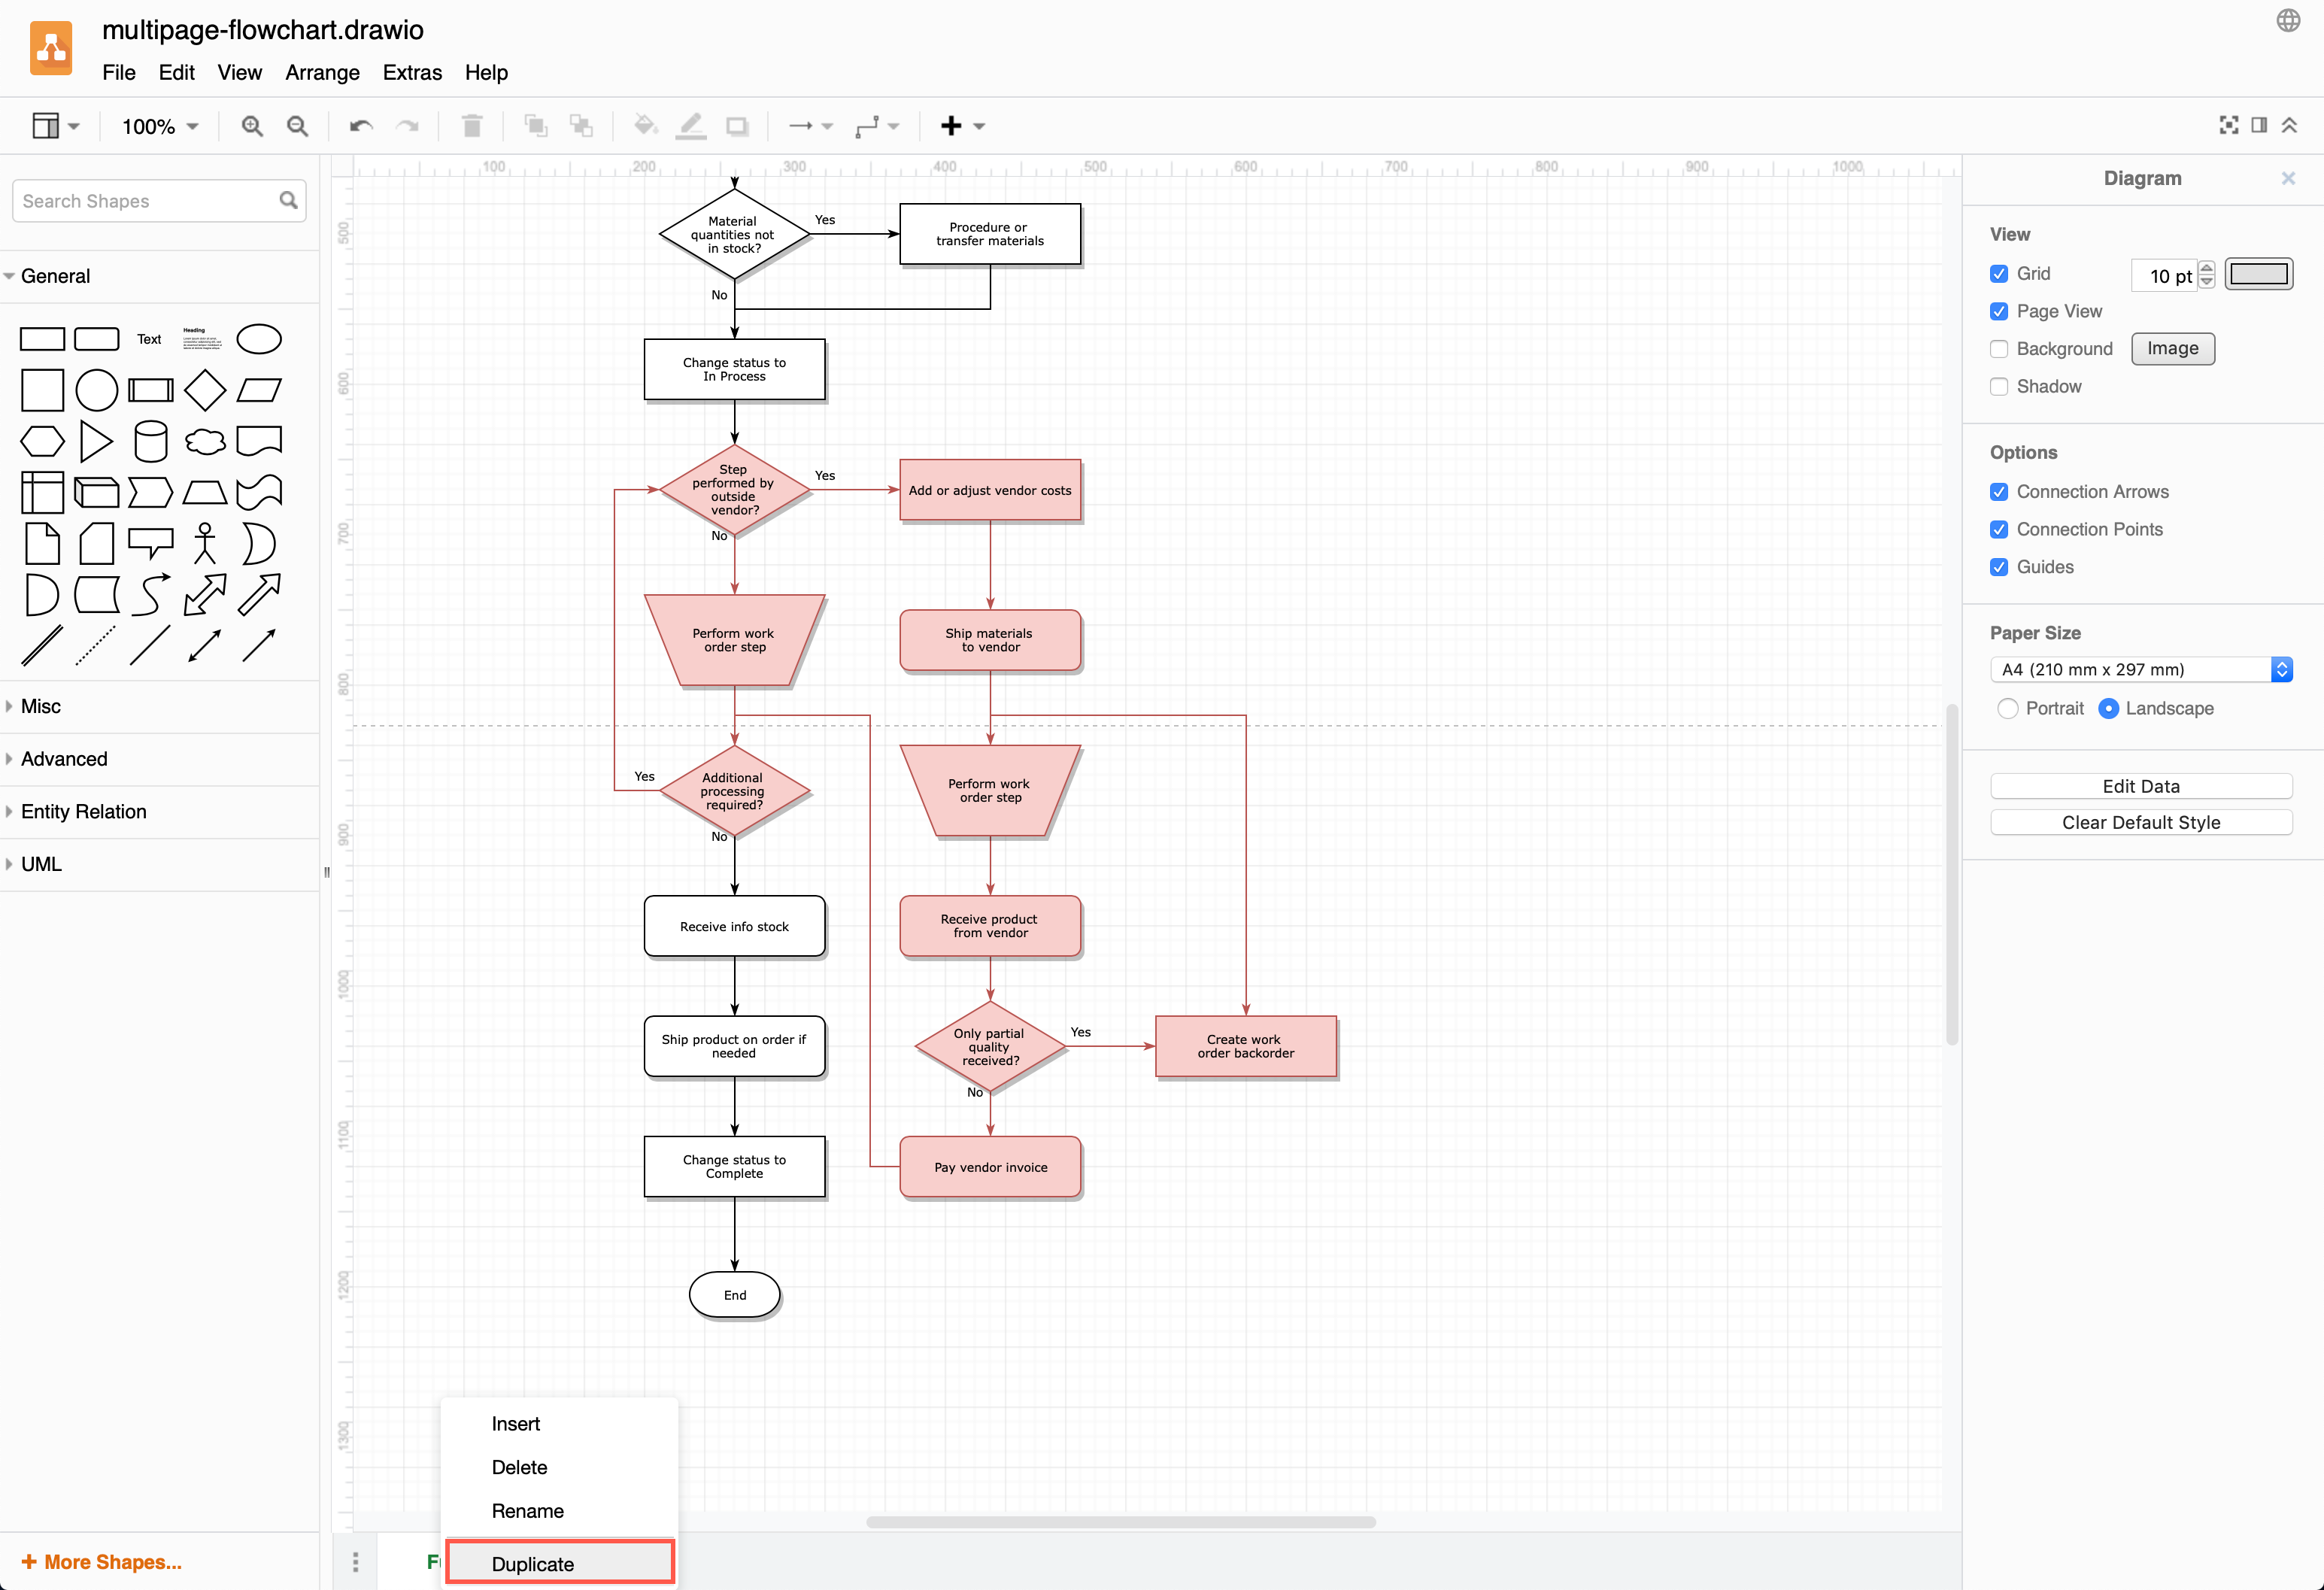Click the Edit Data button
Image resolution: width=2324 pixels, height=1590 pixels.
[2141, 786]
